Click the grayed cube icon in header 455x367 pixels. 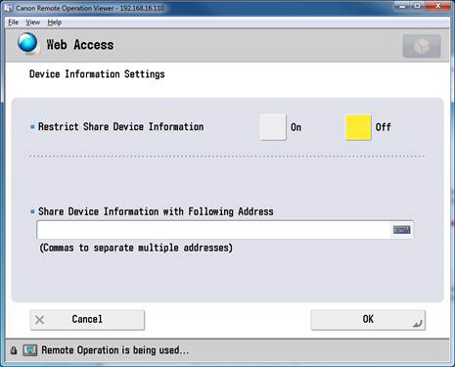(422, 46)
